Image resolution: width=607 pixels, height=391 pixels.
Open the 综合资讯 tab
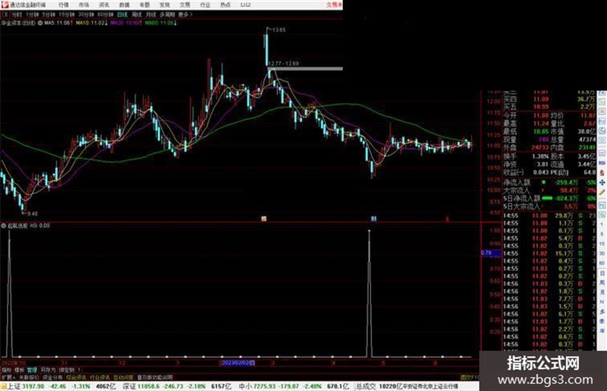click(x=76, y=377)
